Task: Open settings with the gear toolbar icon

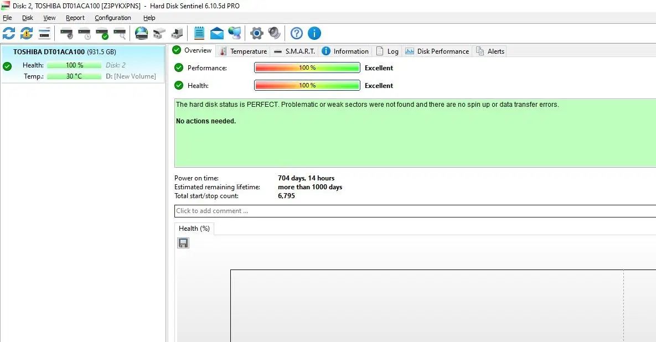Action: point(256,33)
